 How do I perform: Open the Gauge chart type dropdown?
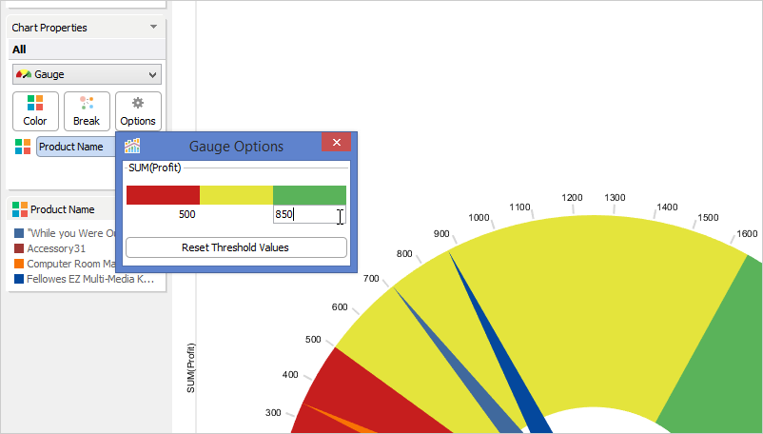(88, 74)
